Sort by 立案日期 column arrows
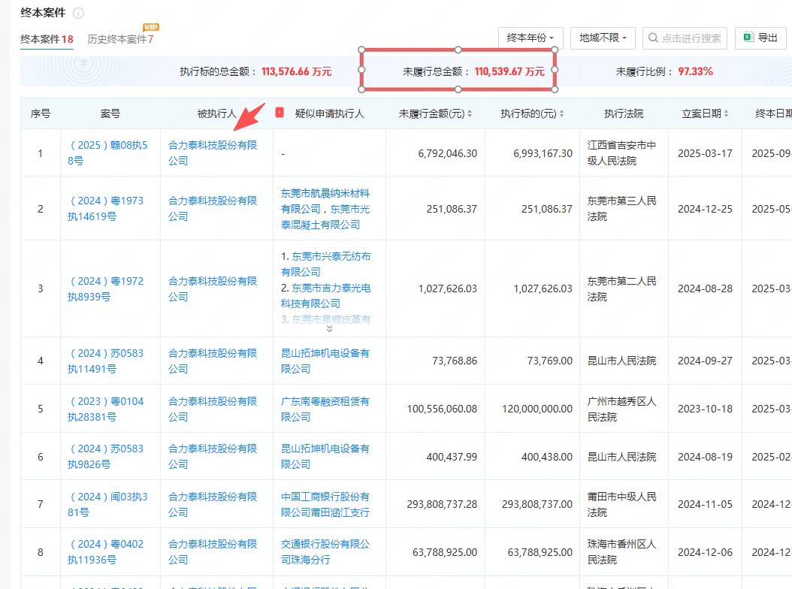Screen dimensions: 792x589 [727, 113]
